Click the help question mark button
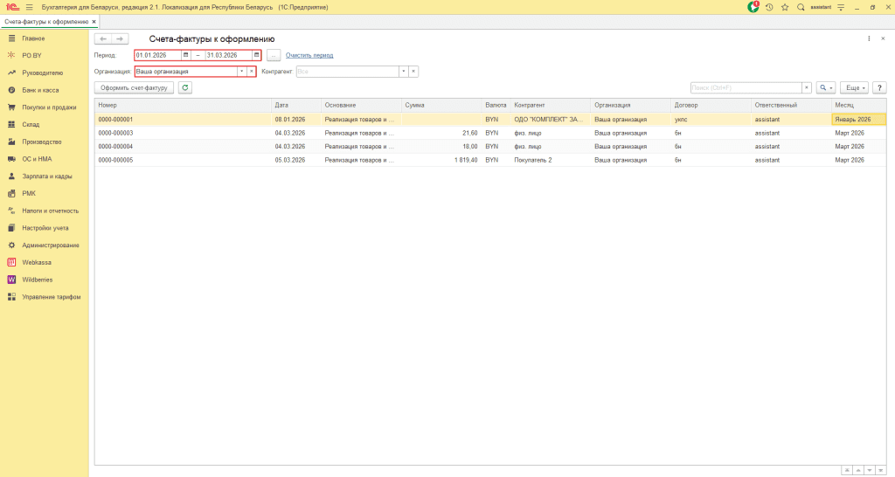 pyautogui.click(x=879, y=87)
